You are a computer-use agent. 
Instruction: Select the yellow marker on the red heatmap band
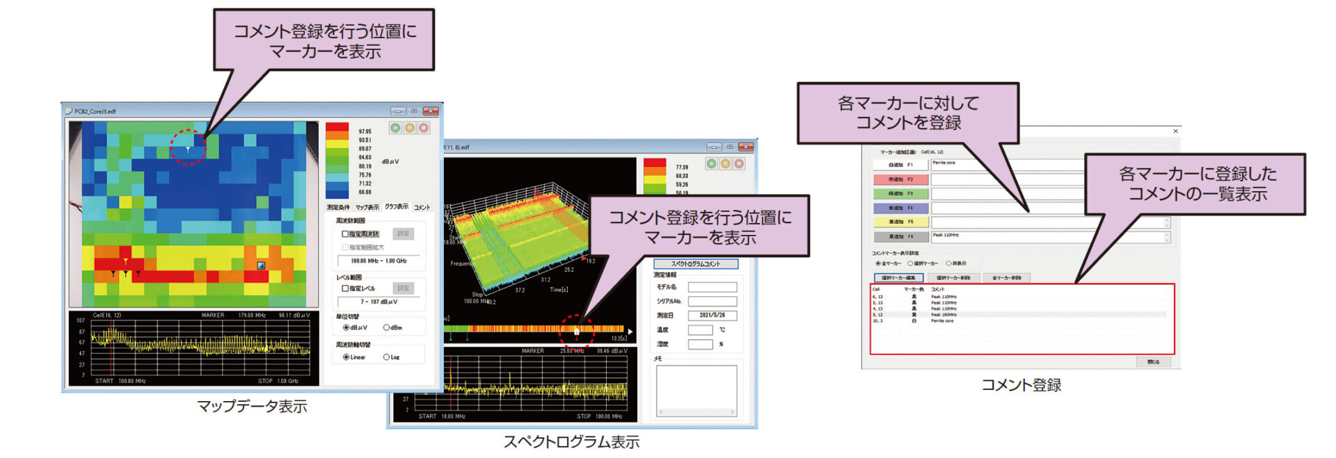125,261
